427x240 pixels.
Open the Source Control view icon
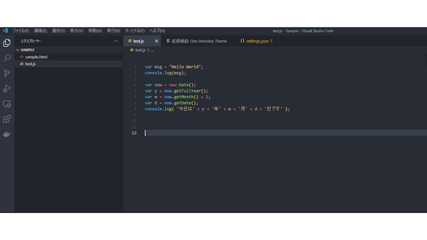(x=7, y=73)
